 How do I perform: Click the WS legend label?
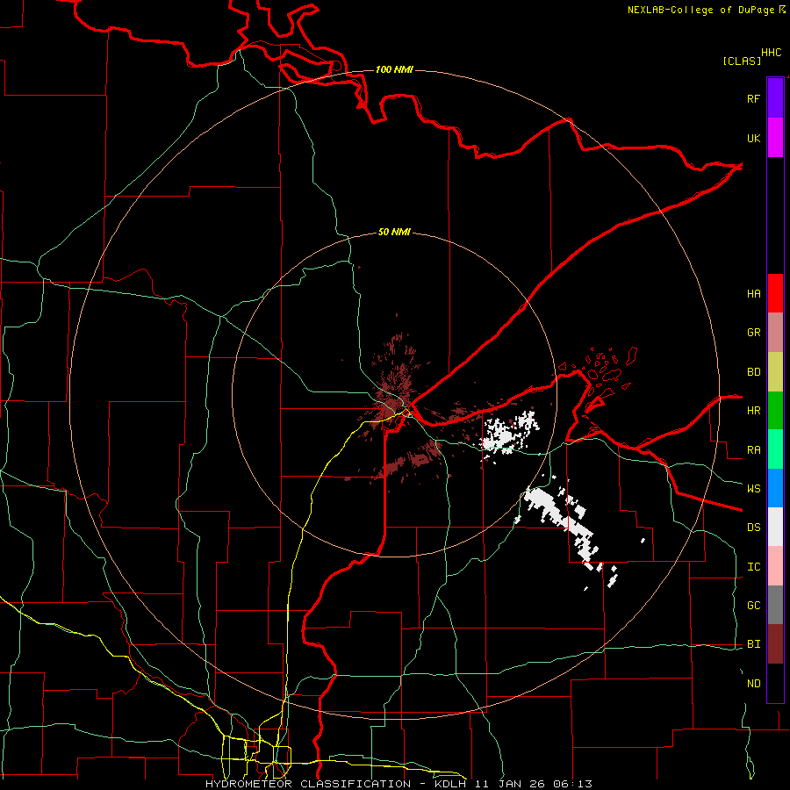pyautogui.click(x=753, y=489)
